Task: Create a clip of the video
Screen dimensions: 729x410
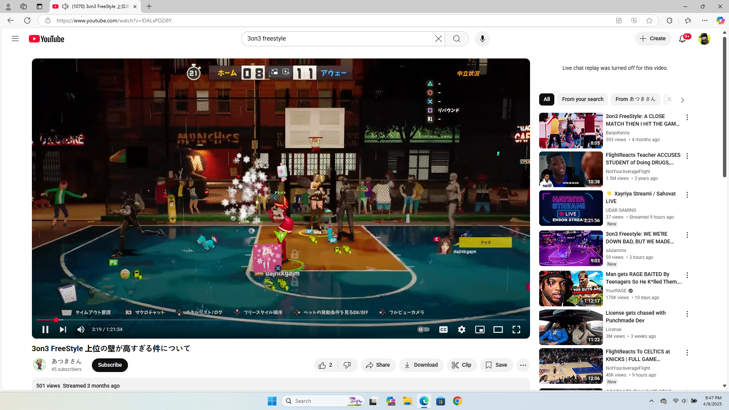Action: tap(462, 365)
